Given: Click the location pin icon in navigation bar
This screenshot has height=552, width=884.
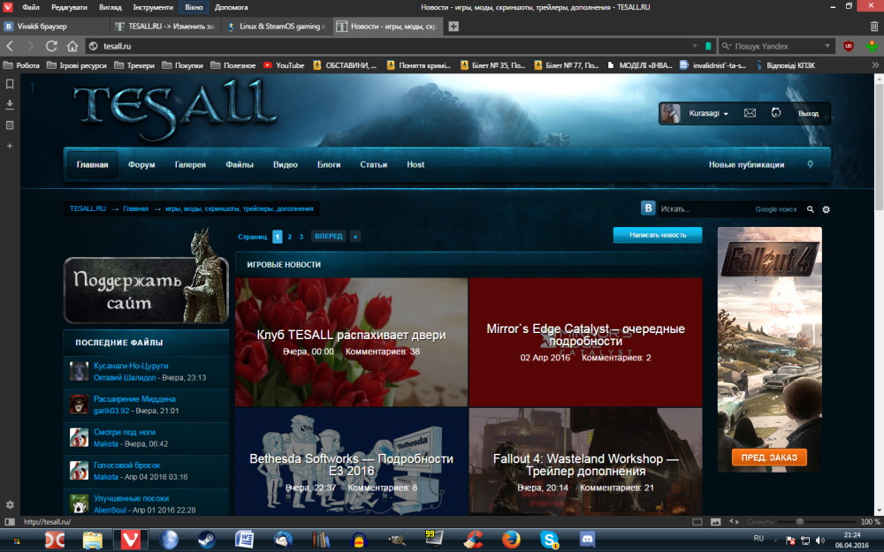Looking at the screenshot, I should (x=810, y=164).
